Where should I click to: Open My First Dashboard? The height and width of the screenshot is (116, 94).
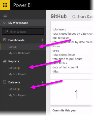19,53
